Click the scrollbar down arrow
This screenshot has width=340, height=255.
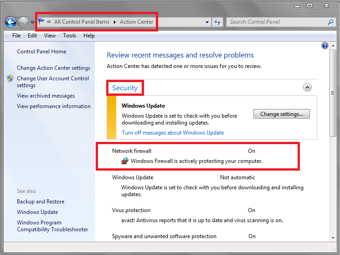point(333,238)
